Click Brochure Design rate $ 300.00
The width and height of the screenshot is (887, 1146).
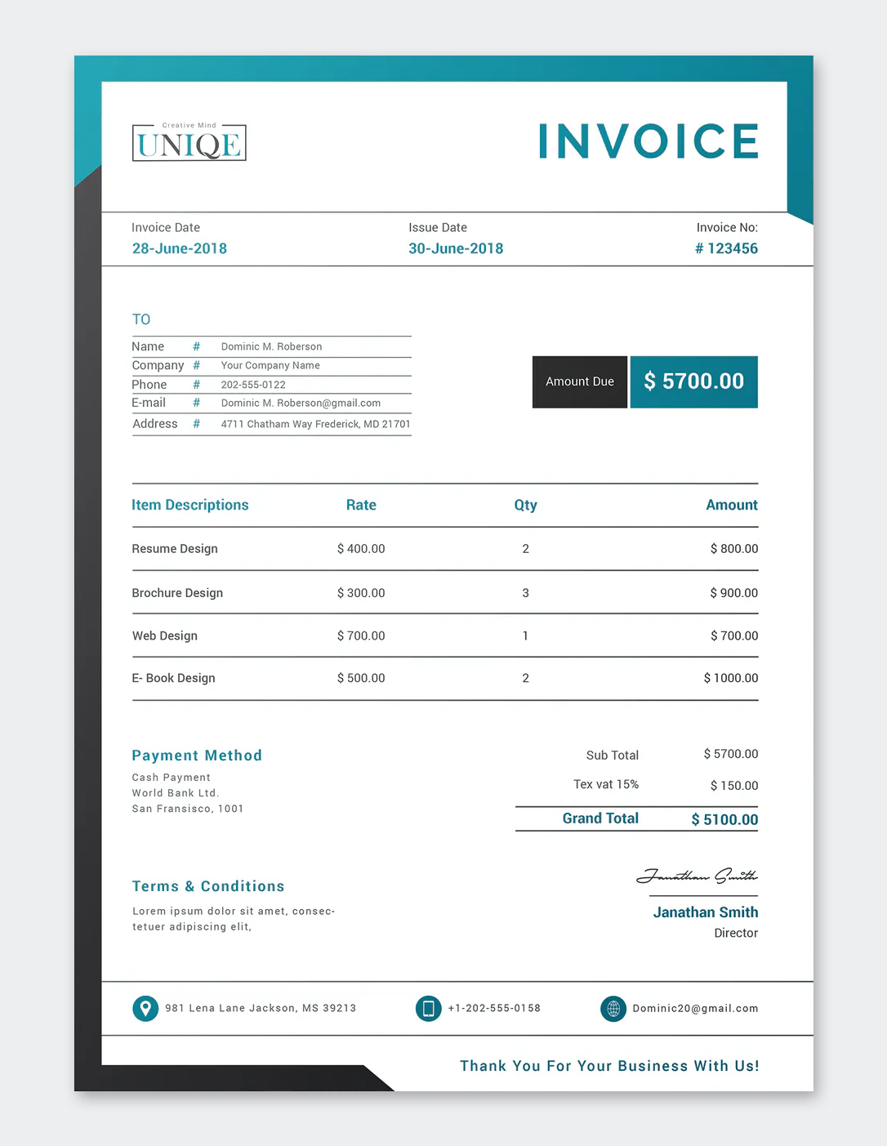(x=361, y=593)
